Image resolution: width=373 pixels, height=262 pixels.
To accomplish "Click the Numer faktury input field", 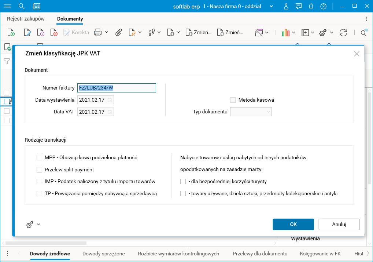I will [117, 88].
